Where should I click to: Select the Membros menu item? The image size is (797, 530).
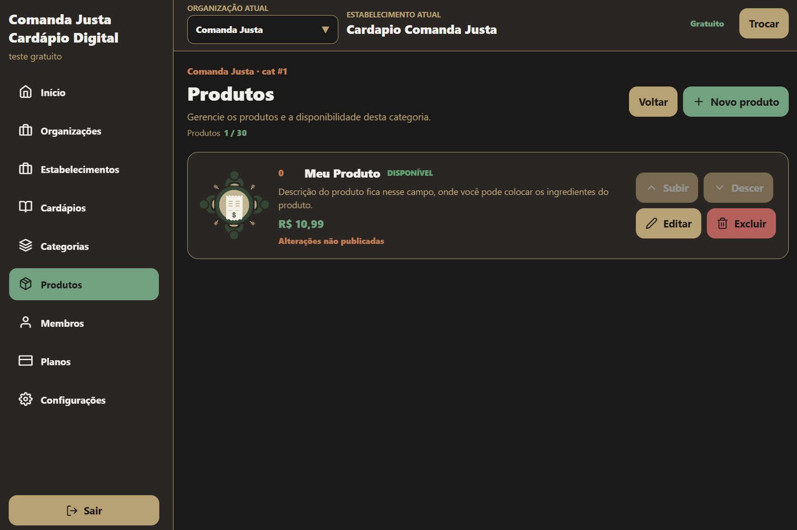84,323
